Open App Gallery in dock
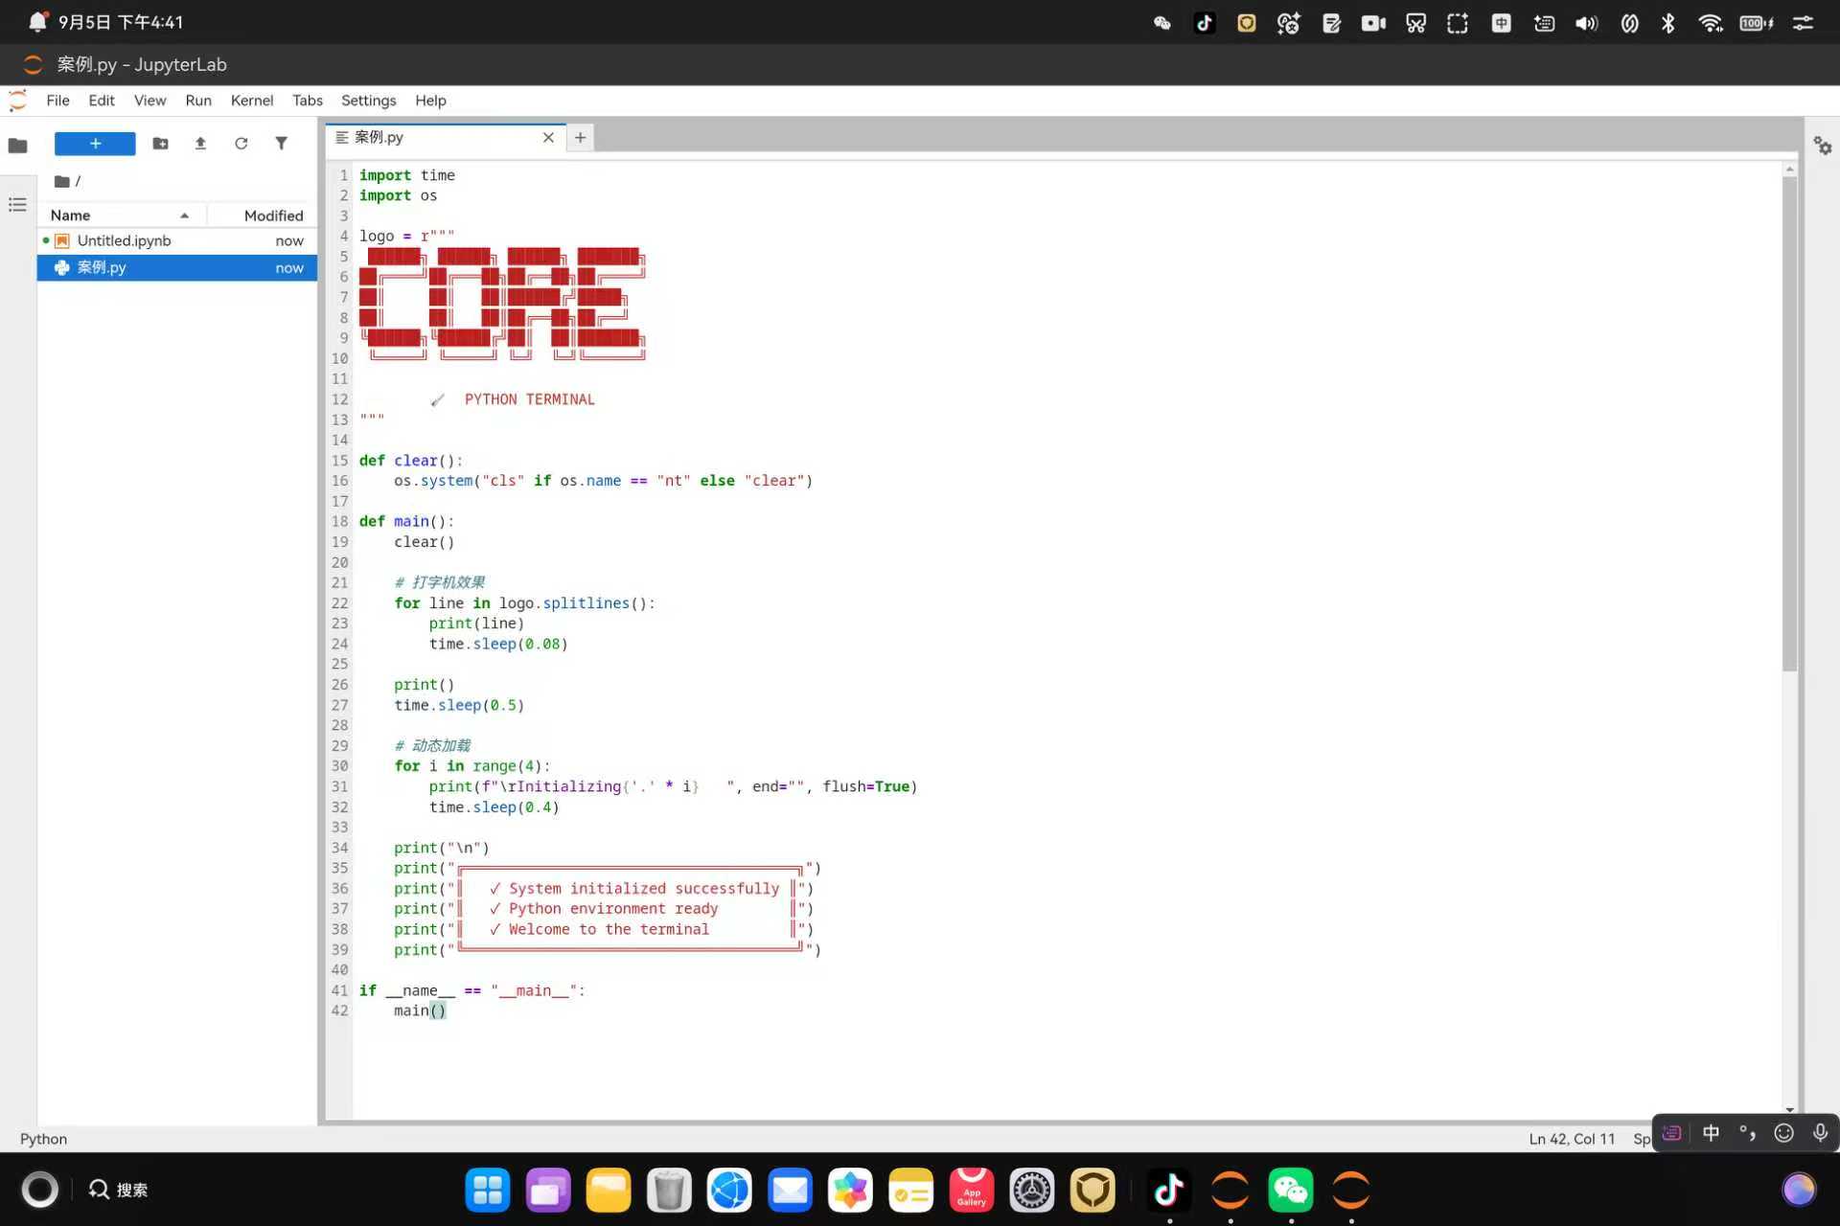Screen dimensions: 1840x1226 tap(971, 1191)
